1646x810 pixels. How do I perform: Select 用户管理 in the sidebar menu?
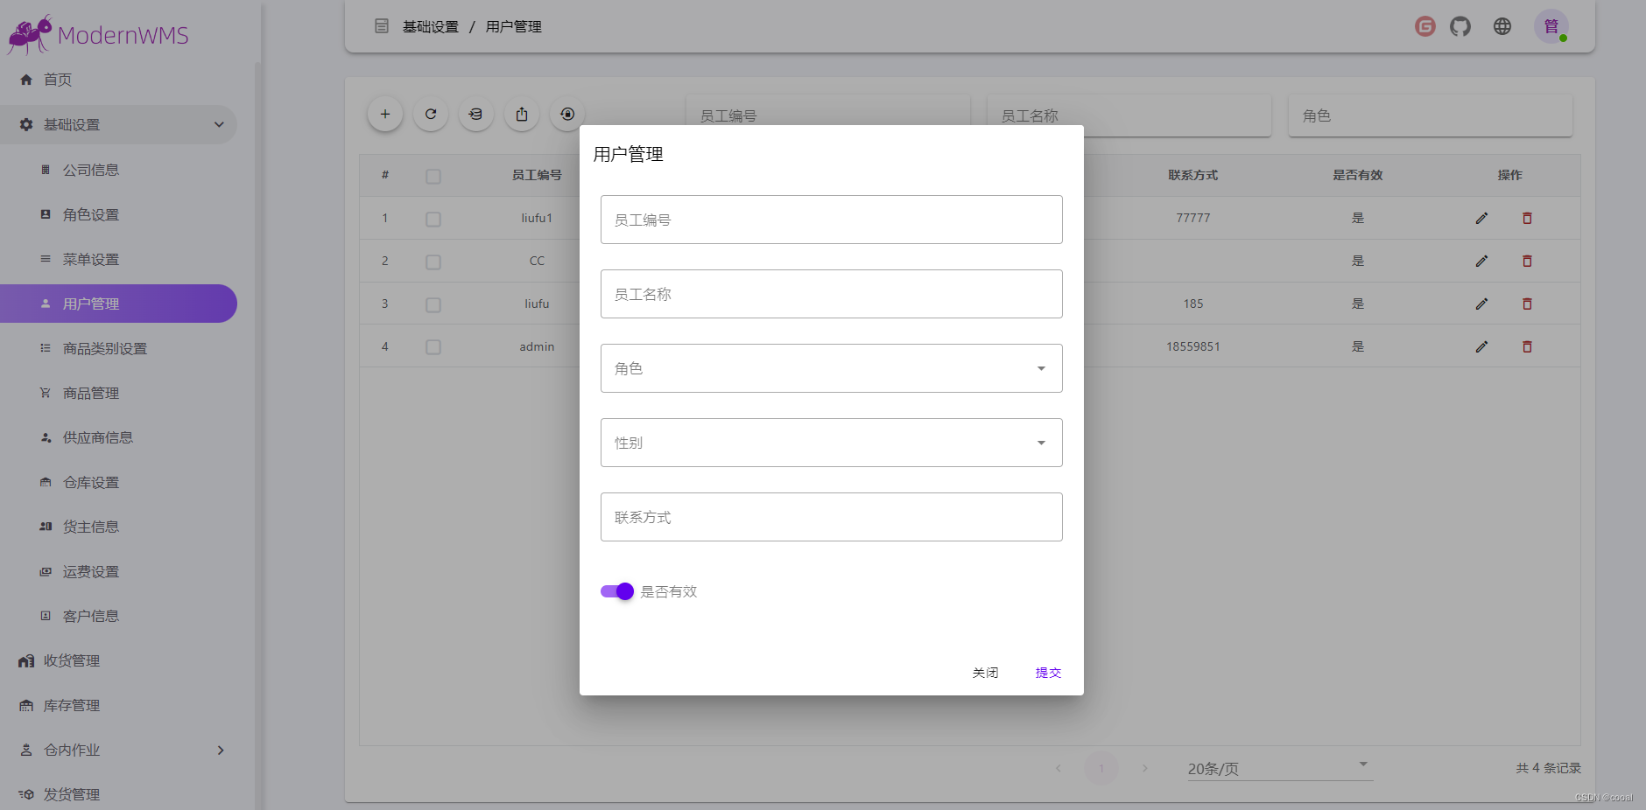pos(90,304)
